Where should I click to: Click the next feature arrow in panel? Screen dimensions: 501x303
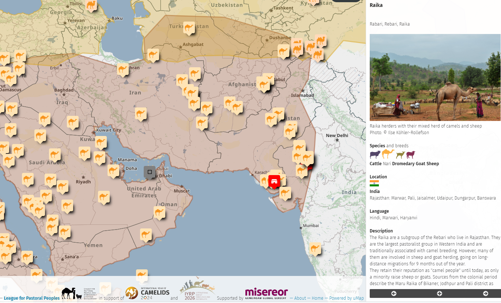485,293
